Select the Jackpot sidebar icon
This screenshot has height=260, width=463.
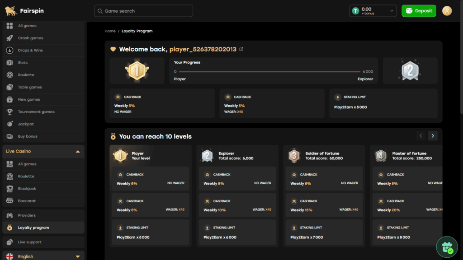(x=10, y=124)
